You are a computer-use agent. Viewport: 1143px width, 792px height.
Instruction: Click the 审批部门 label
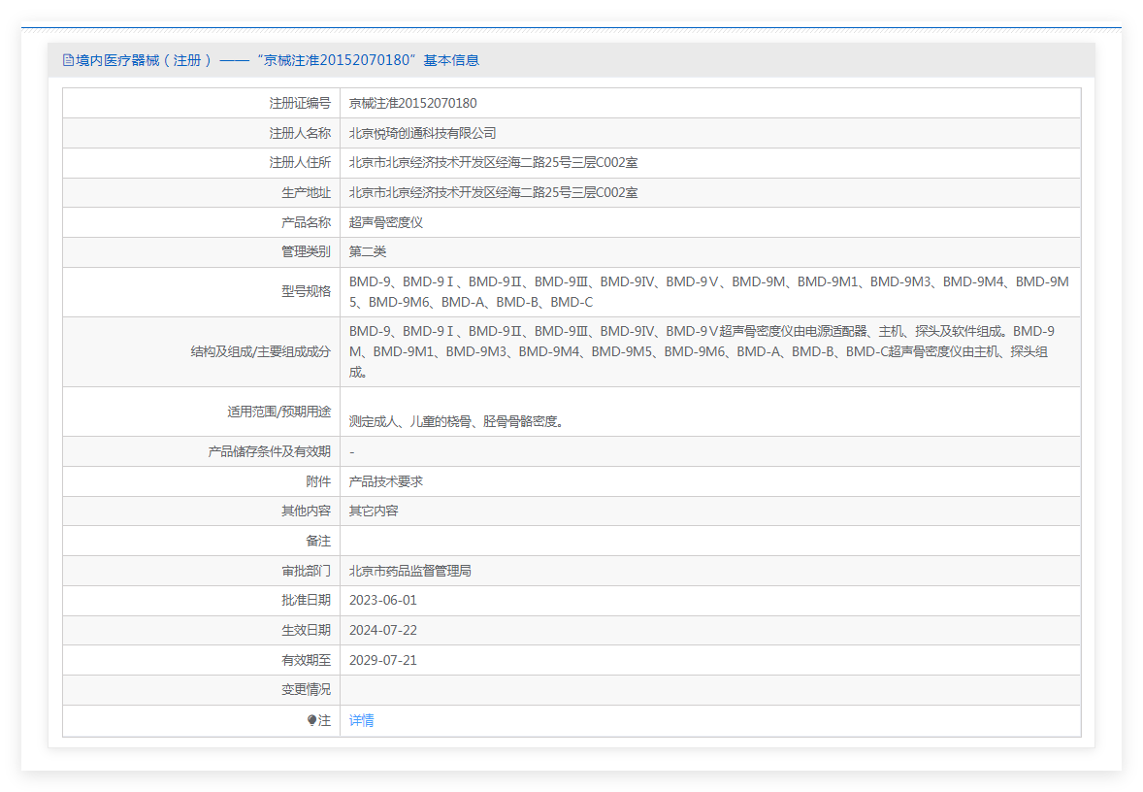(307, 571)
